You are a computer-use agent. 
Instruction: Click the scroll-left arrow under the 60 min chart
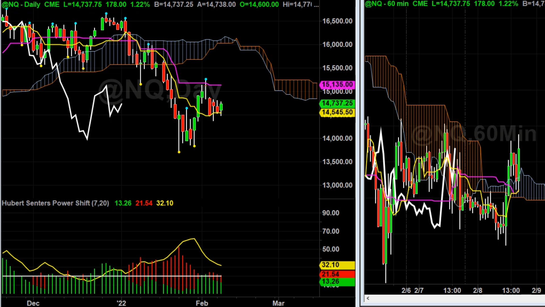[x=368, y=298]
